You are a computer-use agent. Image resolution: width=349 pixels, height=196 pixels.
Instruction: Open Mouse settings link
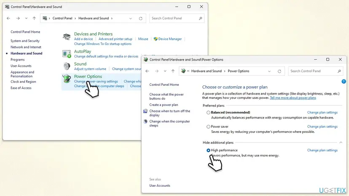coord(143,39)
